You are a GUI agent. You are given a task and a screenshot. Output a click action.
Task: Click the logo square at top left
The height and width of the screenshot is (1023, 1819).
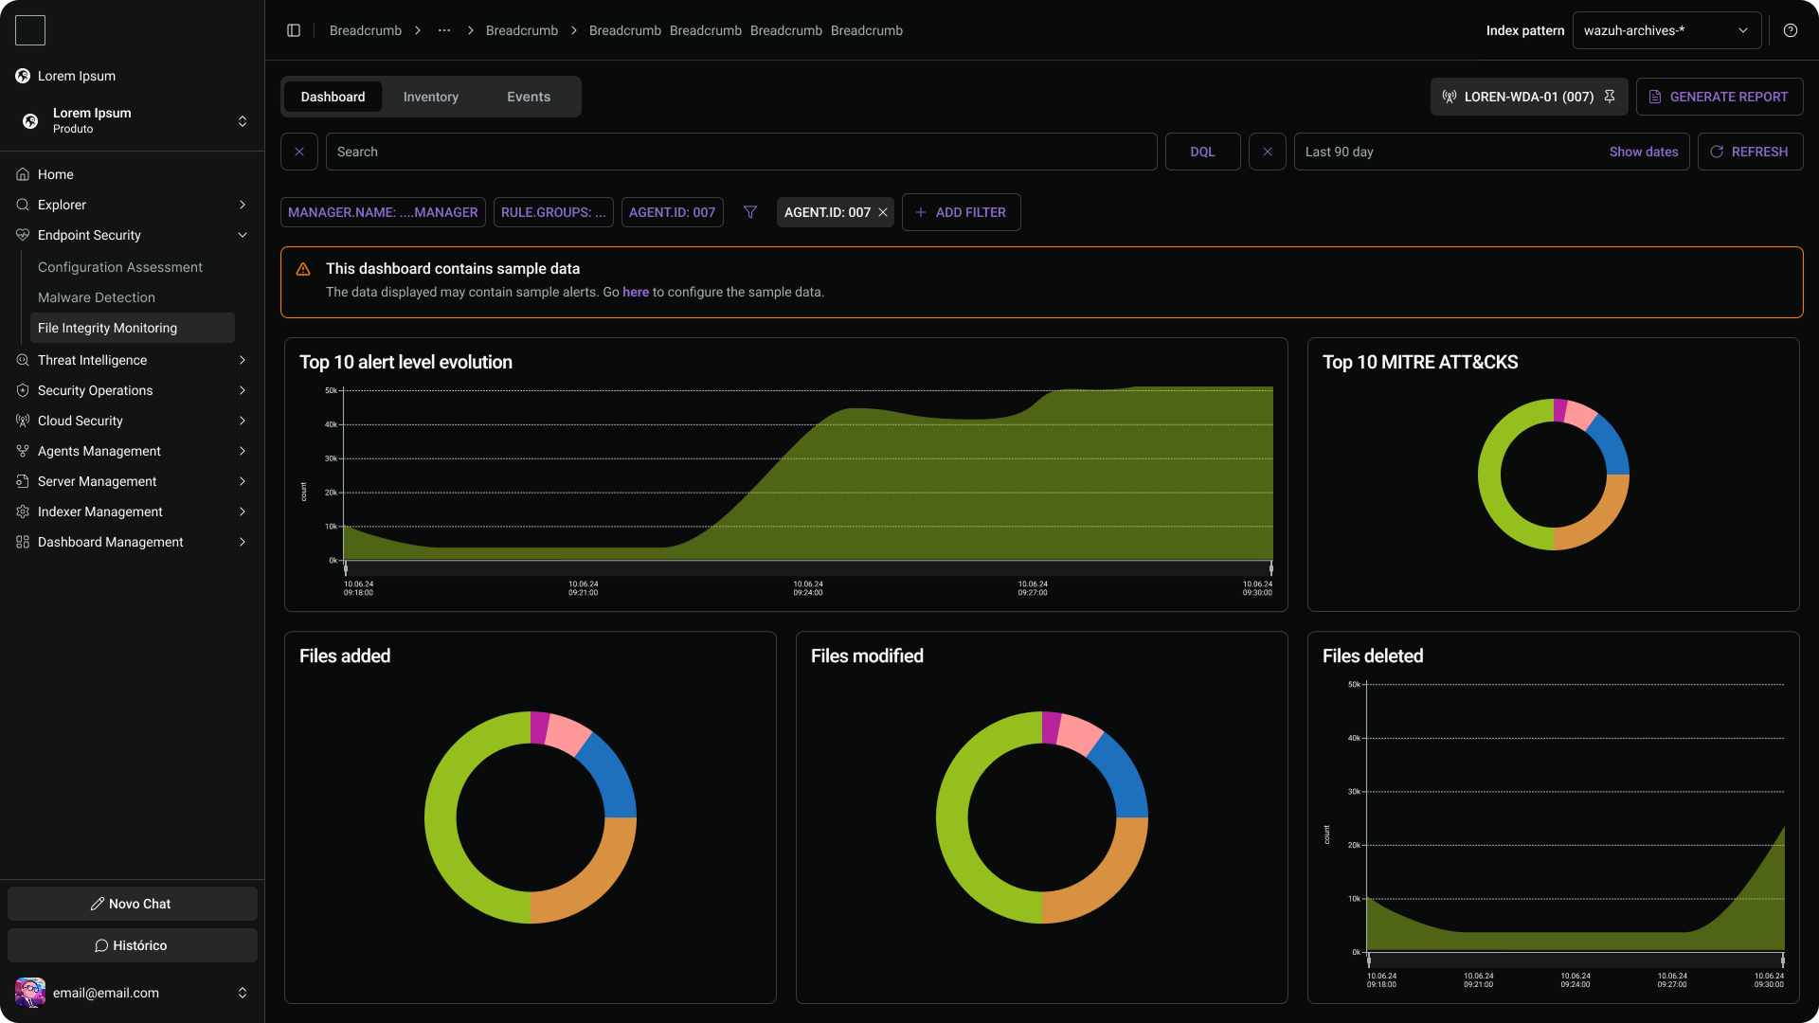click(x=30, y=30)
